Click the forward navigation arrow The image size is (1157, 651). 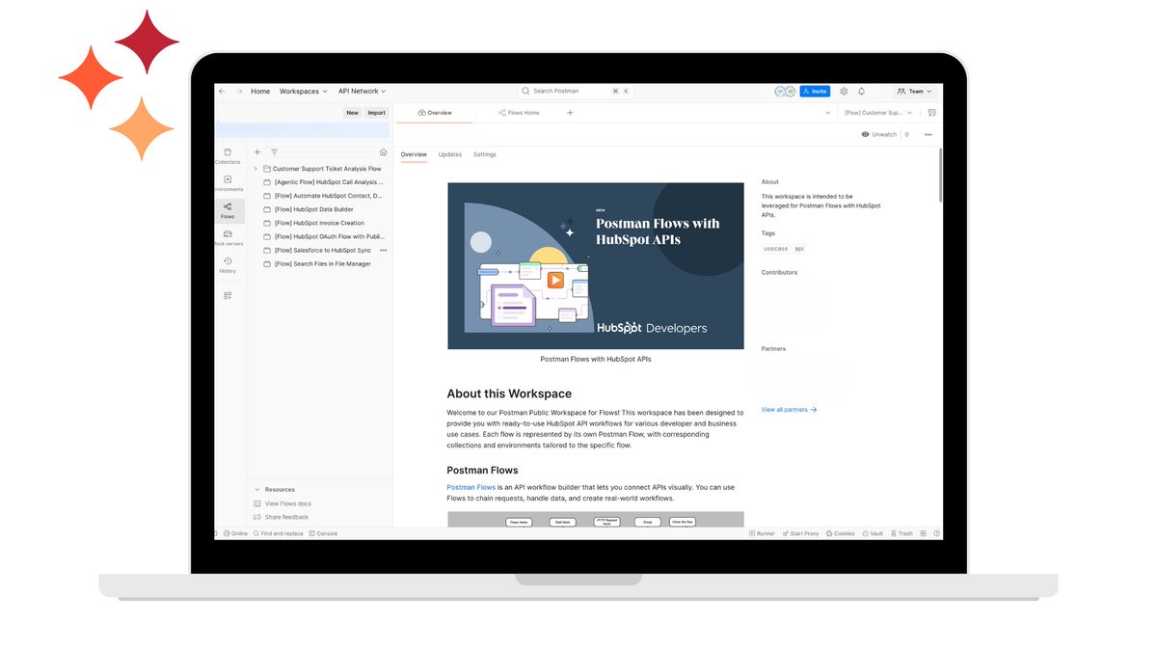pyautogui.click(x=238, y=91)
